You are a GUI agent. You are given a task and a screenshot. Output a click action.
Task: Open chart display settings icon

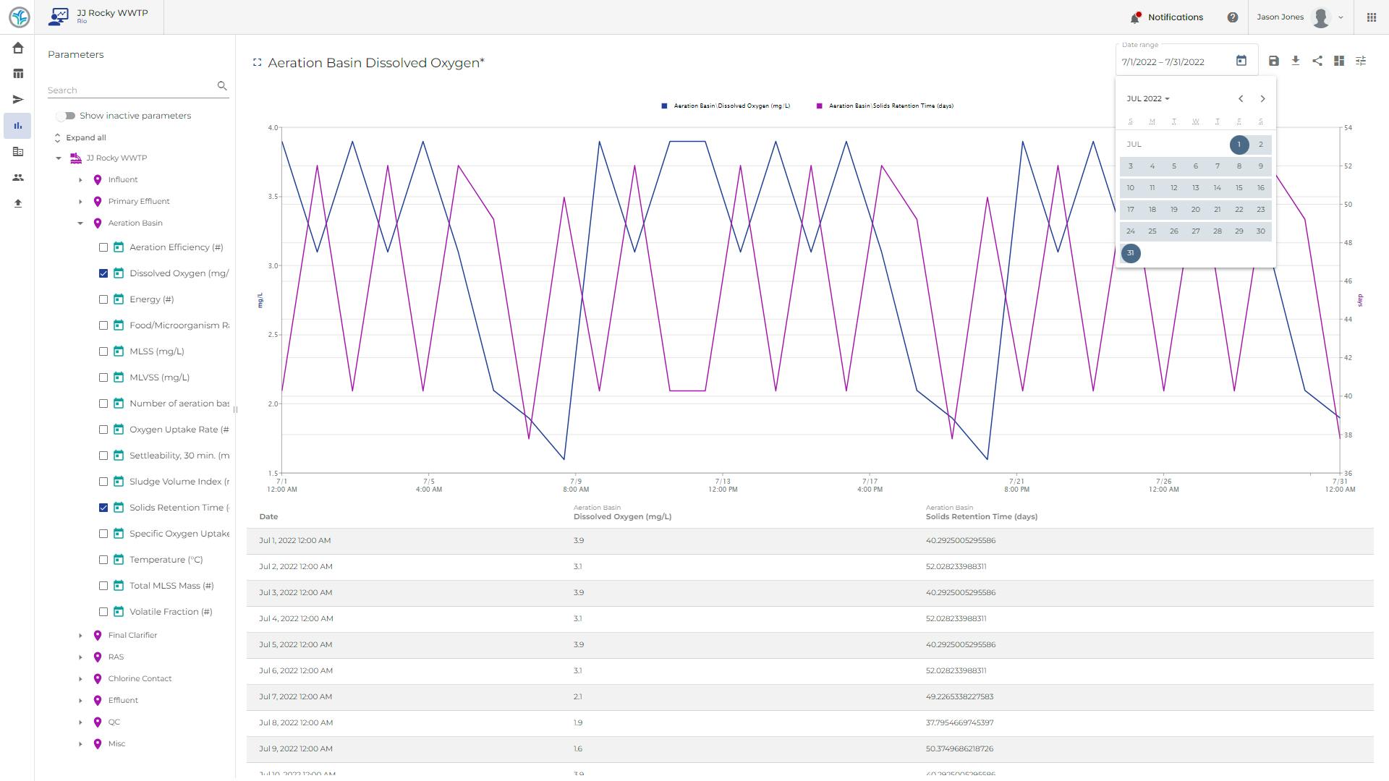click(x=1362, y=61)
